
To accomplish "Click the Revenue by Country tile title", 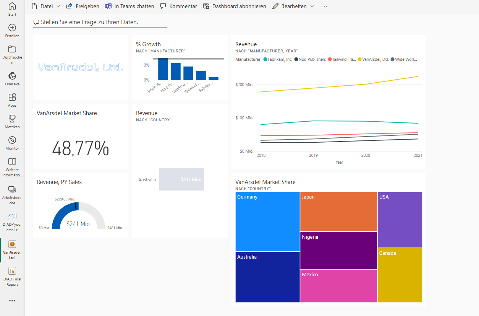I will coord(147,113).
